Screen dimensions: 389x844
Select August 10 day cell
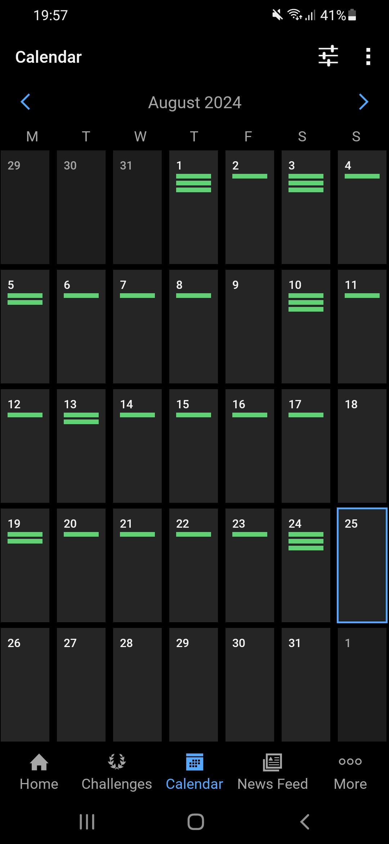(x=306, y=326)
